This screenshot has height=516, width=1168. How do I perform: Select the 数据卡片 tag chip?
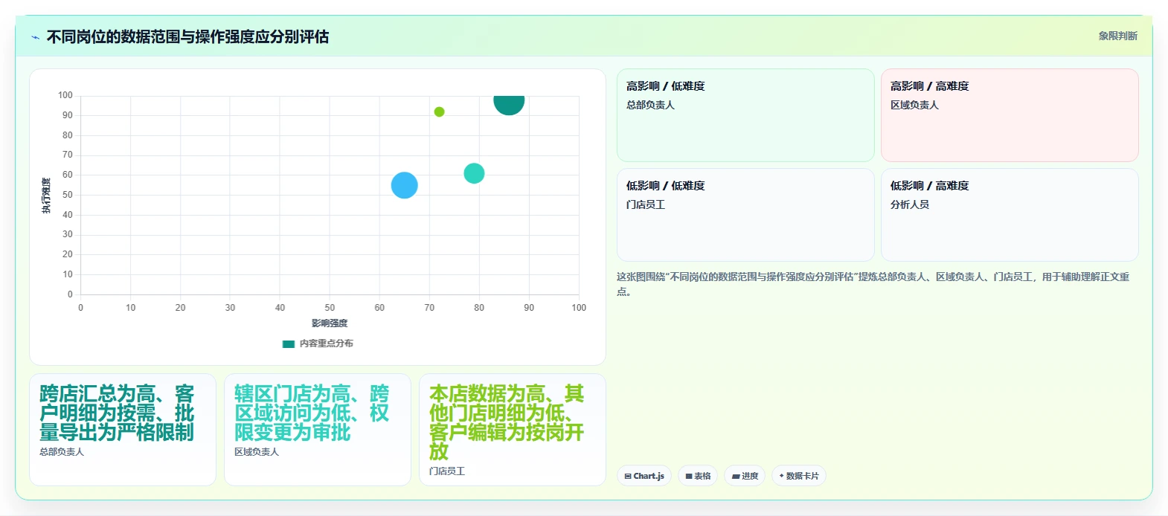[x=799, y=476]
